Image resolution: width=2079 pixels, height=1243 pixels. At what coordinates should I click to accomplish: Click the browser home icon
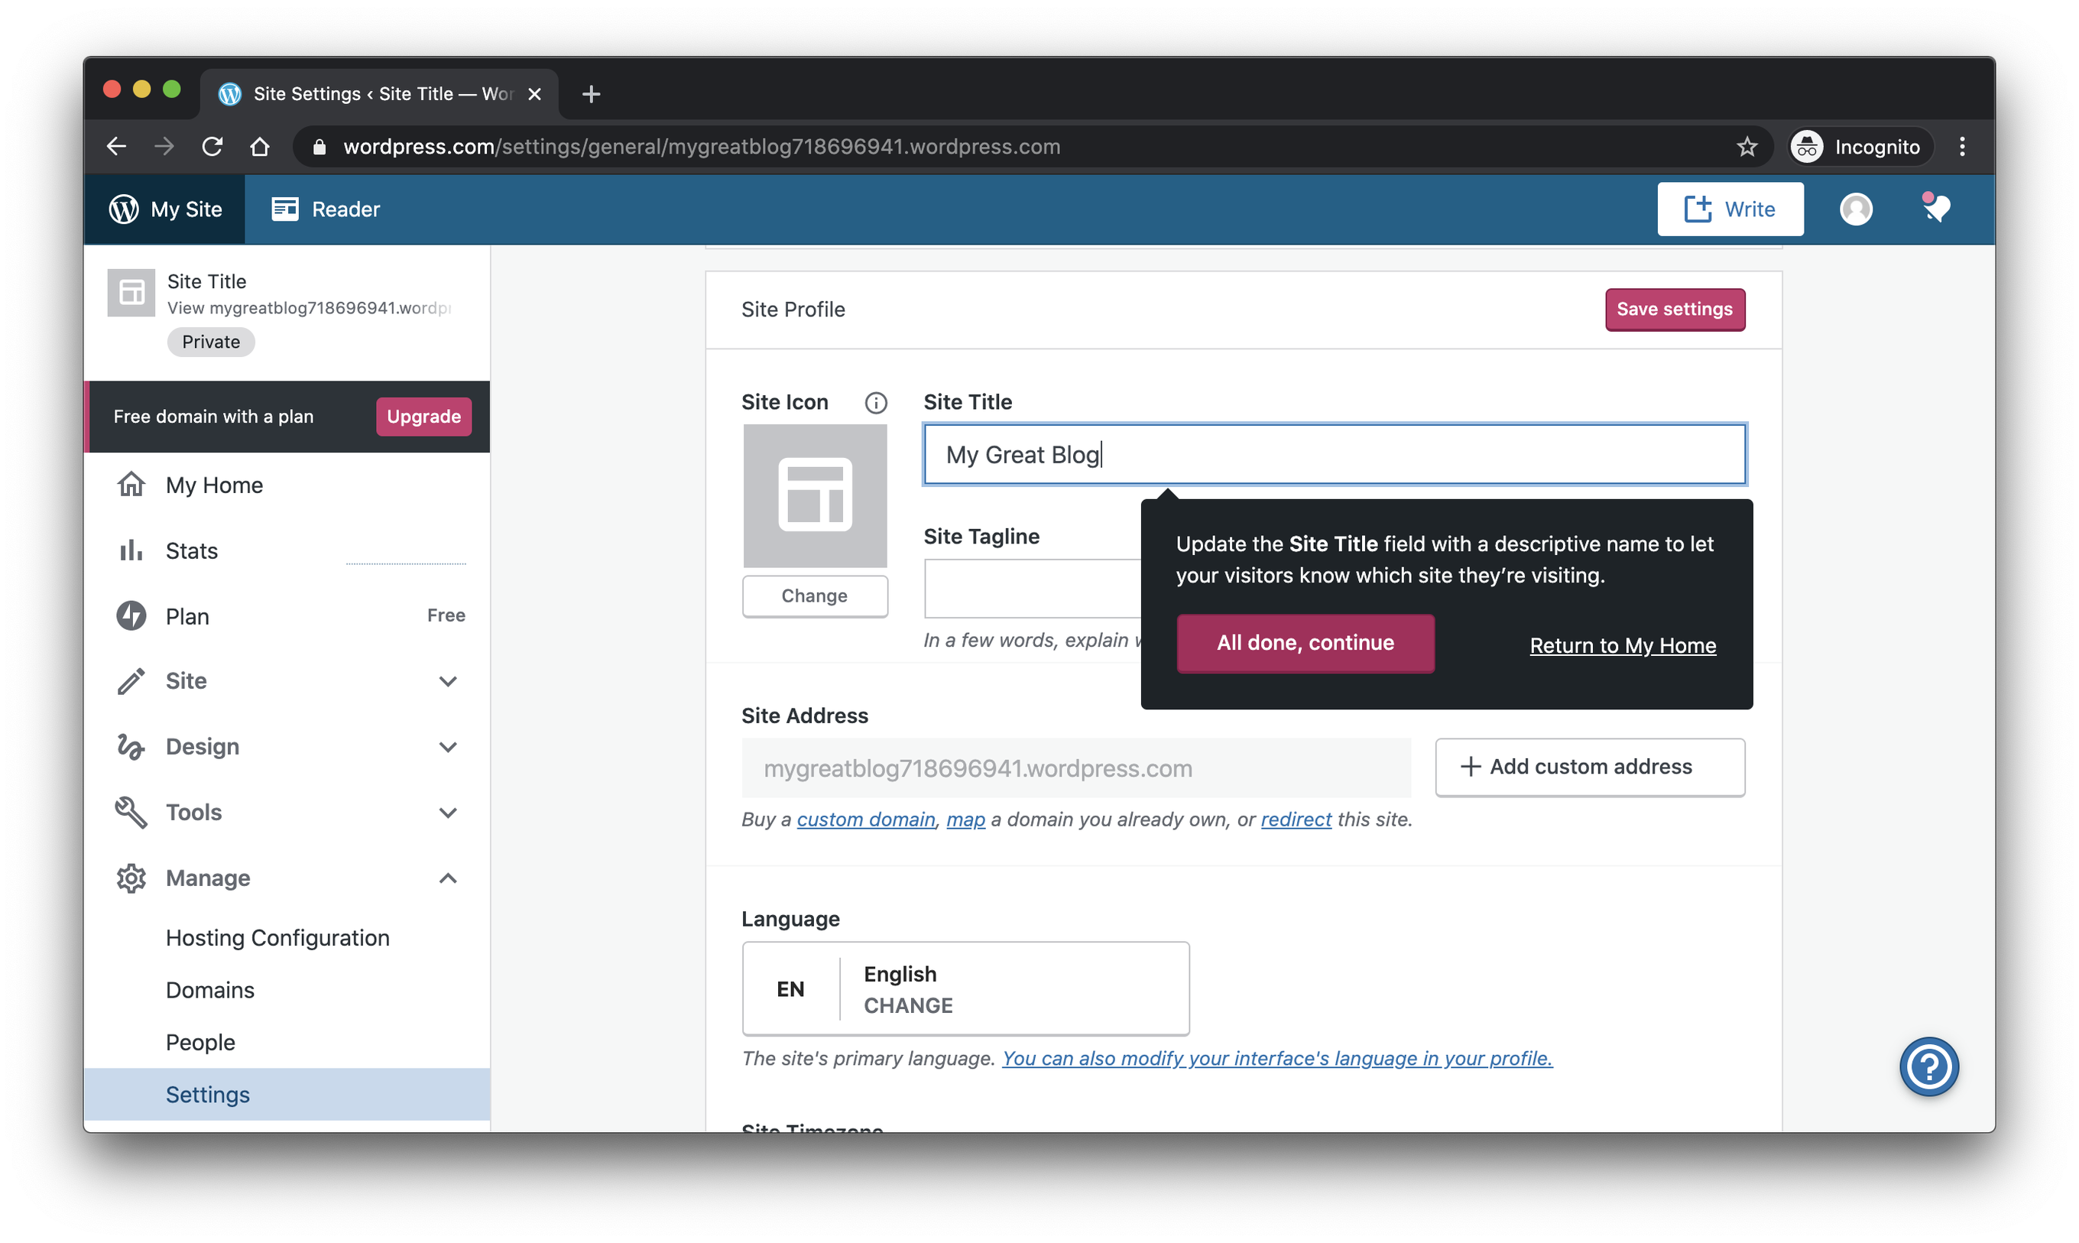[x=260, y=147]
